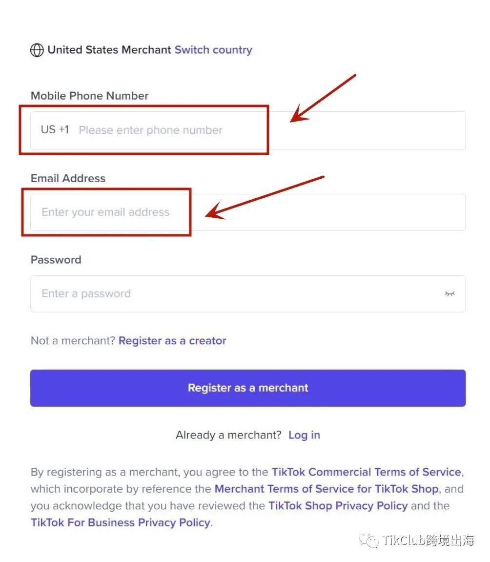This screenshot has width=490, height=562.
Task: Focus the phone number input field
Action: (268, 130)
